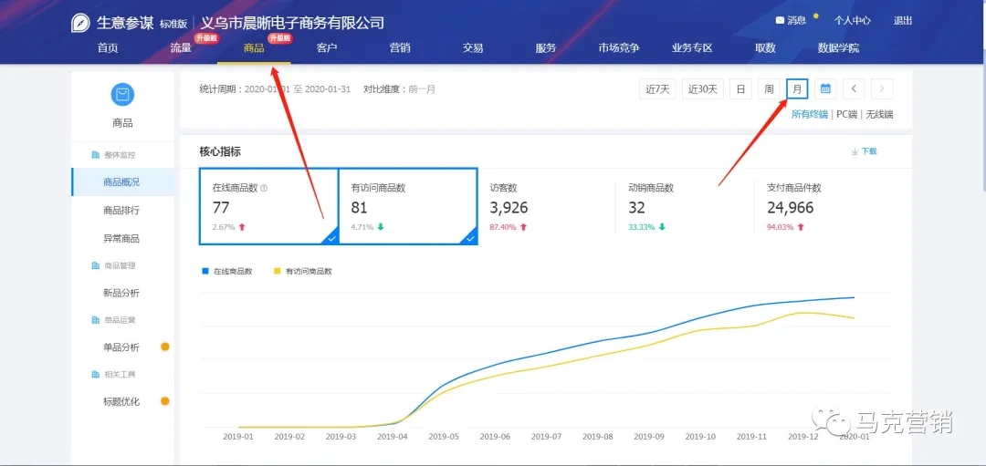986x466 pixels.
Task: Open 商品排行 in the sidebar
Action: (121, 211)
